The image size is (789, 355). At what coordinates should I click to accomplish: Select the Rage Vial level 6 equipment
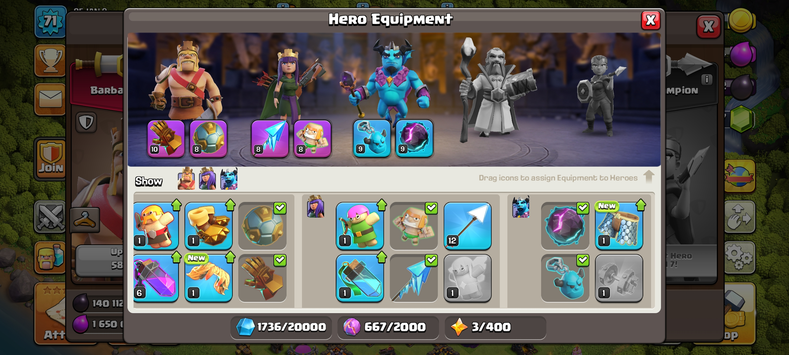pos(156,278)
